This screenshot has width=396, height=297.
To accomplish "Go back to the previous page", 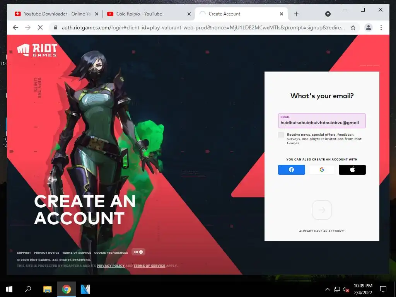I will 15,27.
